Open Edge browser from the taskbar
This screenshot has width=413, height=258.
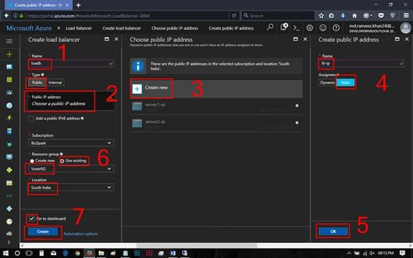point(65,253)
